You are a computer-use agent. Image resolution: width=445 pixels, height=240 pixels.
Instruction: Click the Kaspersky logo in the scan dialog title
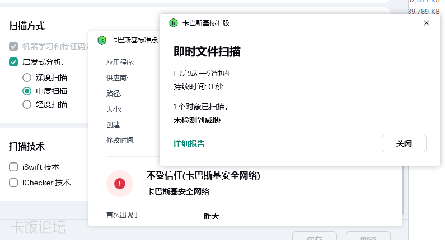(x=174, y=23)
